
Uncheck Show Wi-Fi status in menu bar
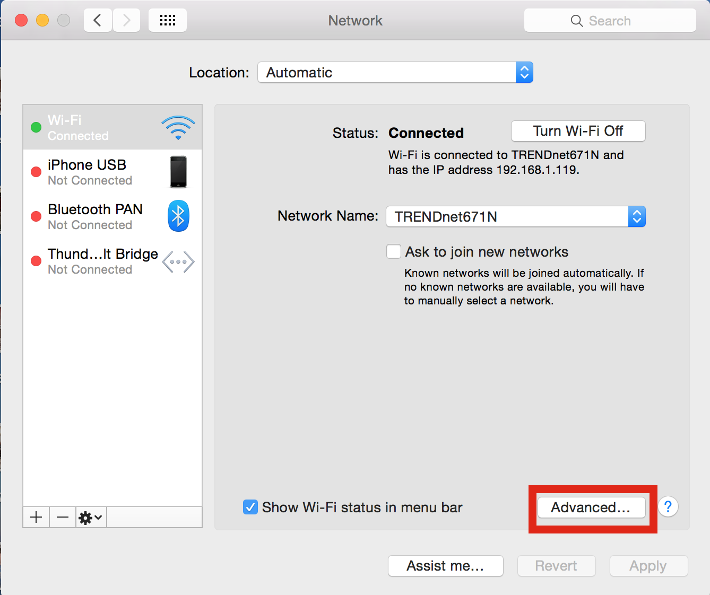250,507
